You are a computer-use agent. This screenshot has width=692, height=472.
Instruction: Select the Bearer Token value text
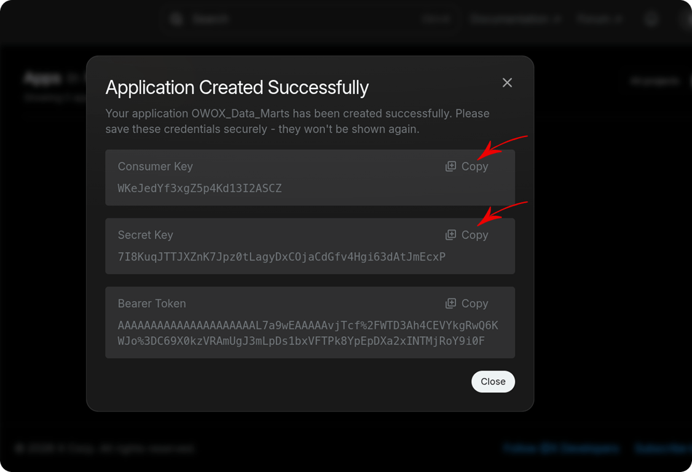pos(308,333)
